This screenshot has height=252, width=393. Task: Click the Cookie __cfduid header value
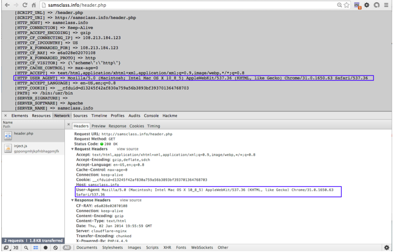[x=150, y=180]
